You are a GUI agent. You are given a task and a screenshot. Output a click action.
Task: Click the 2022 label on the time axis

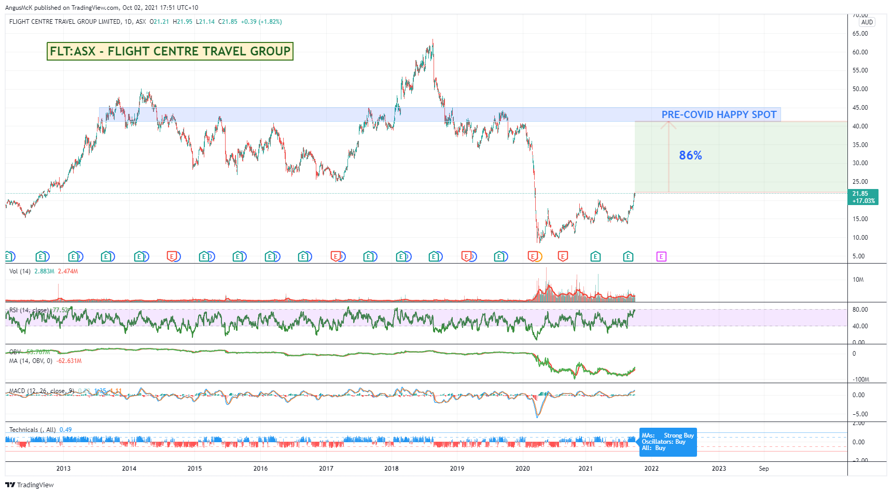coord(651,469)
